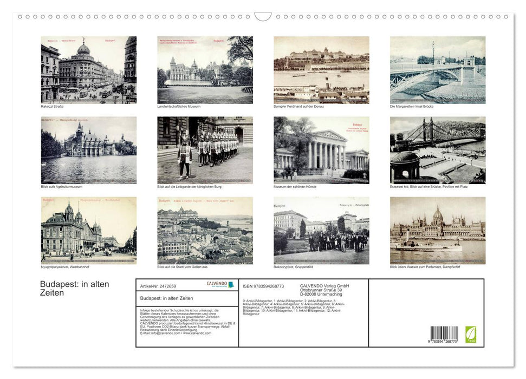Click the info@calvendo.com email address
526x379 pixels.
(x=166, y=333)
